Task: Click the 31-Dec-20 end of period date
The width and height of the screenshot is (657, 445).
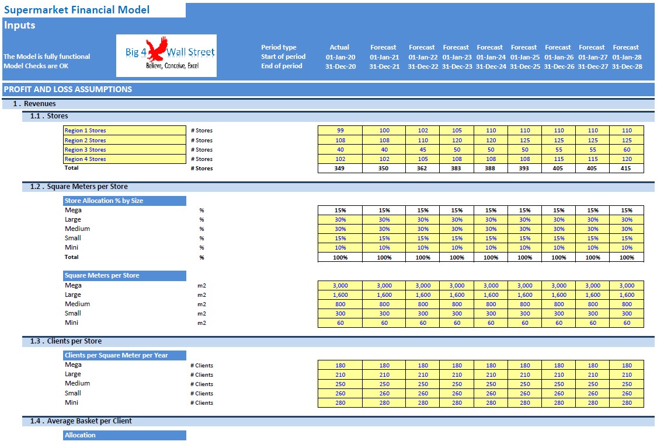Action: click(x=340, y=66)
